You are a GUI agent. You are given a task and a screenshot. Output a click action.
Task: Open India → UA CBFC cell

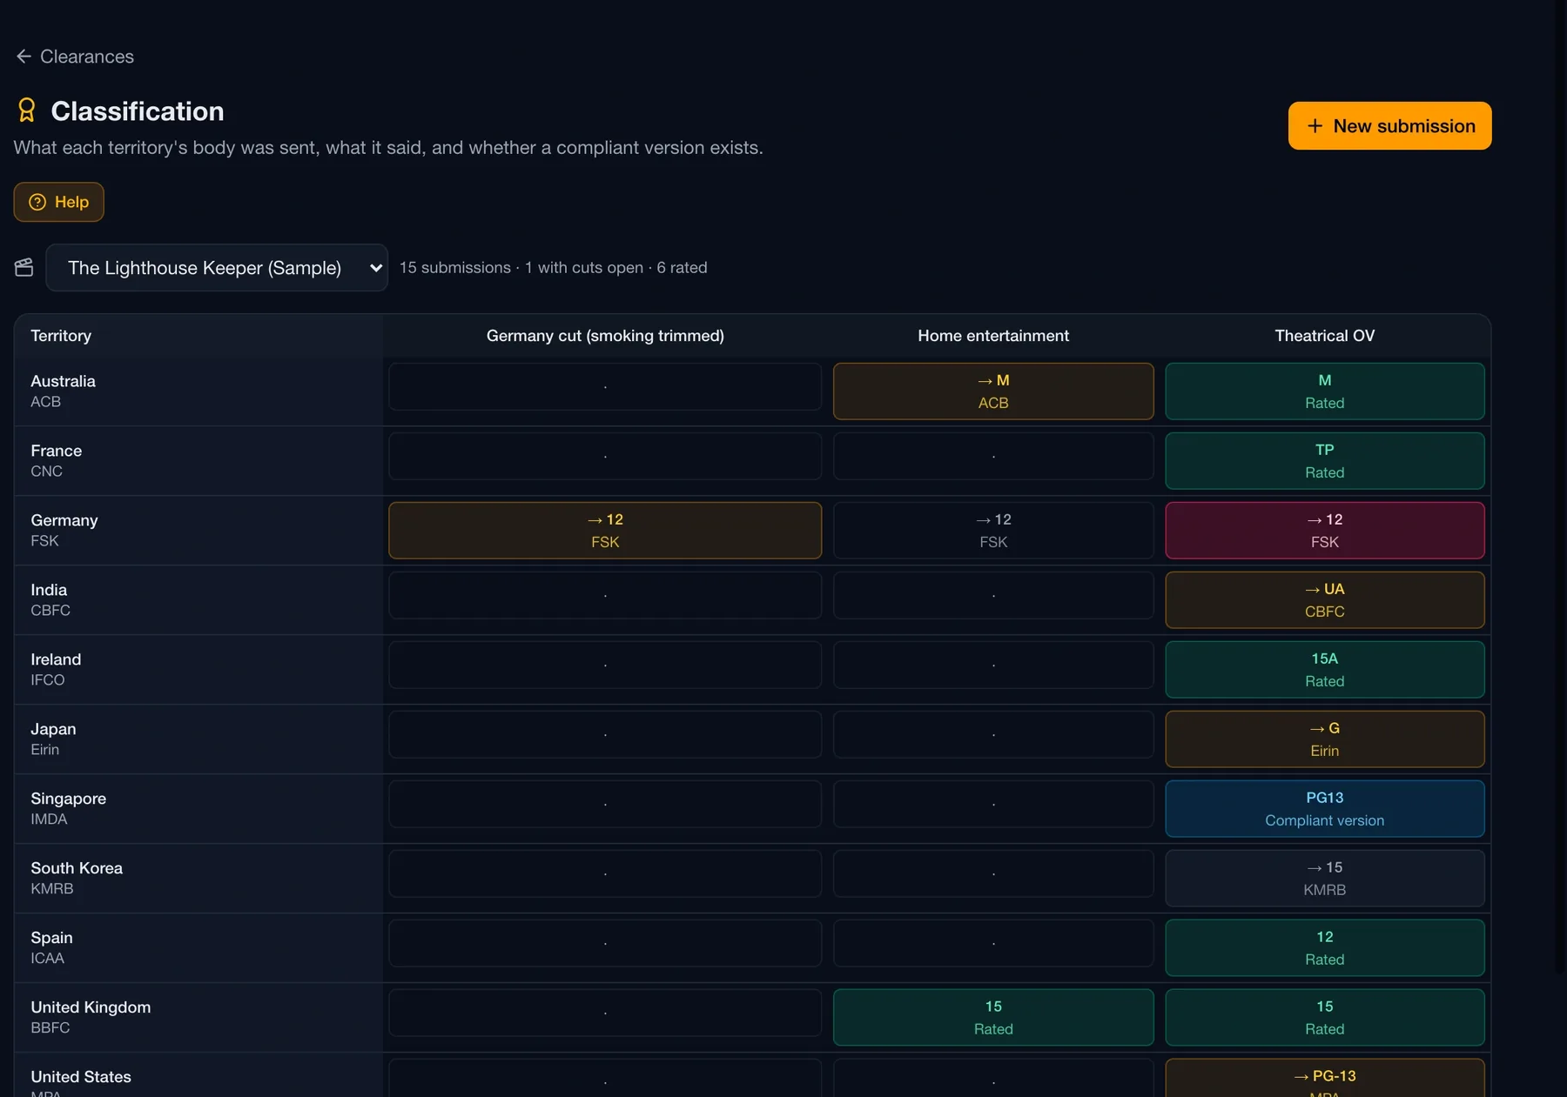1324,600
